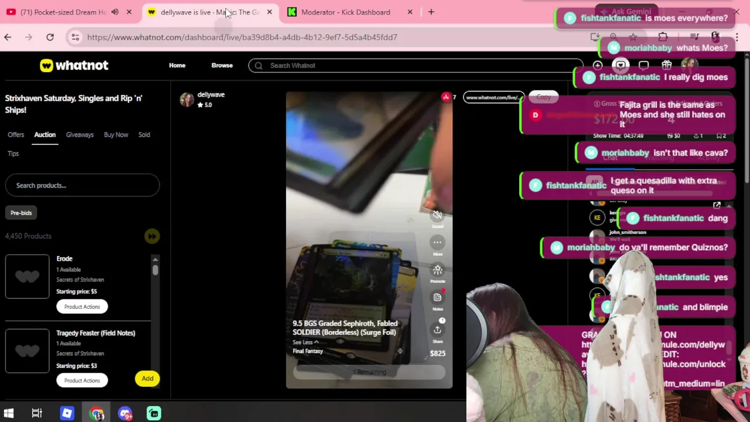
Task: Click the Search products field
Action: 82,185
